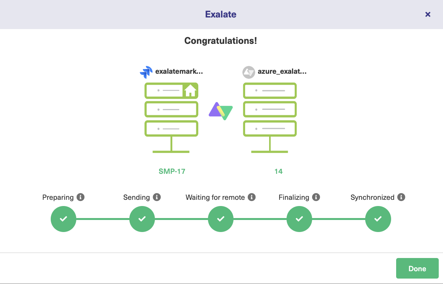Click the Exalate title in the header

pyautogui.click(x=221, y=14)
